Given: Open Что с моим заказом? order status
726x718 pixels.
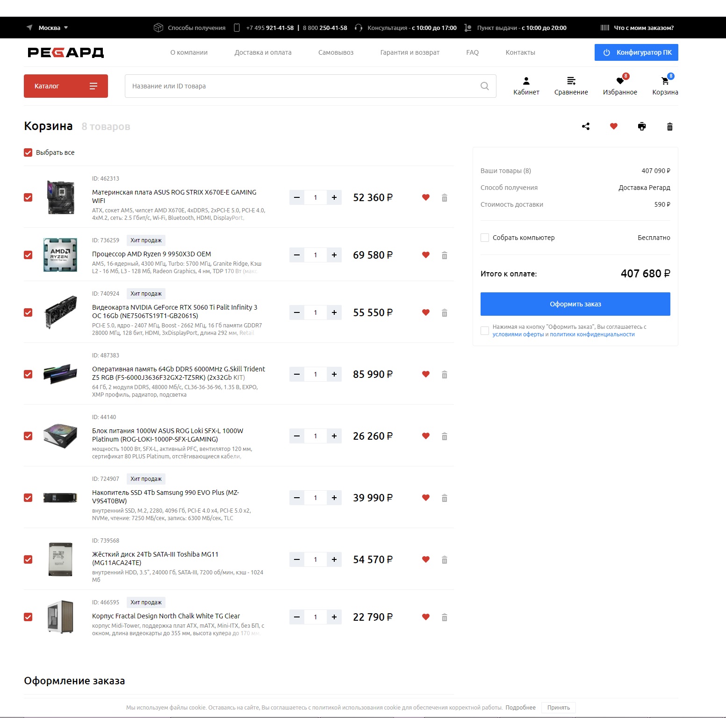Looking at the screenshot, I should (638, 28).
